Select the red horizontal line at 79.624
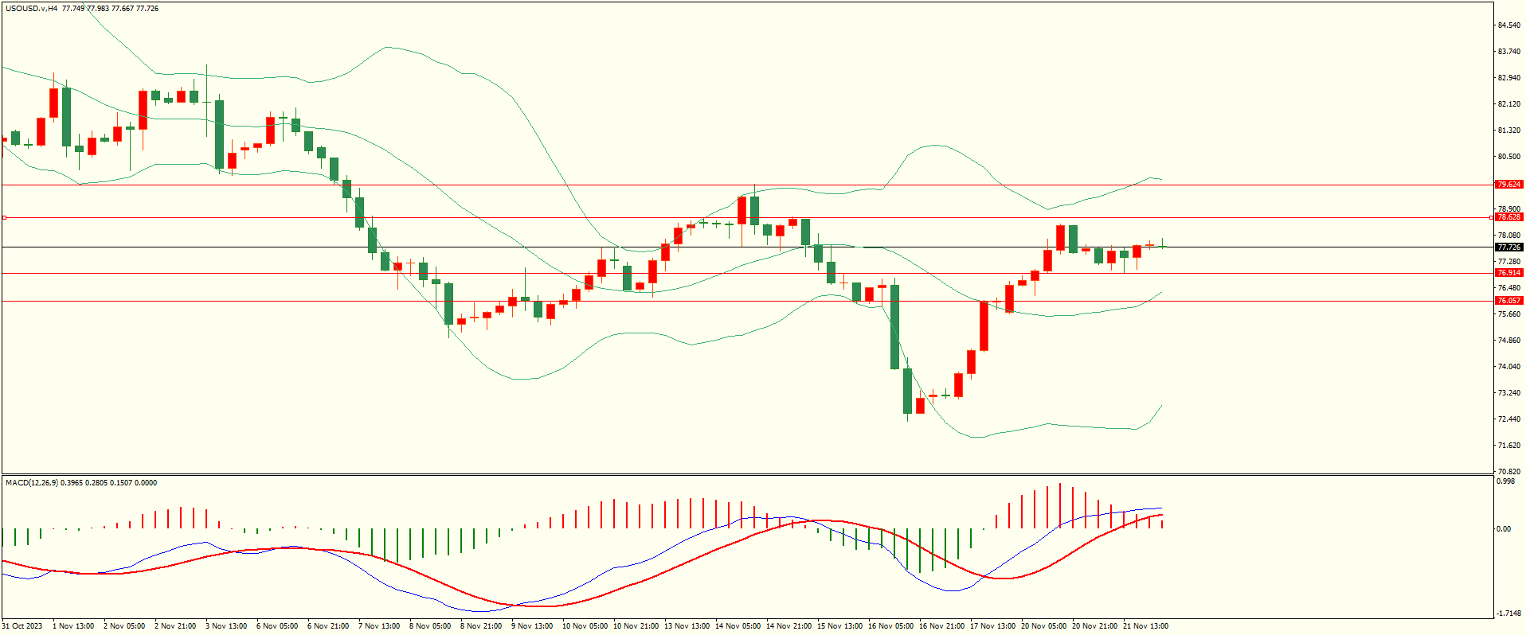Image resolution: width=1526 pixels, height=635 pixels. [x=747, y=185]
